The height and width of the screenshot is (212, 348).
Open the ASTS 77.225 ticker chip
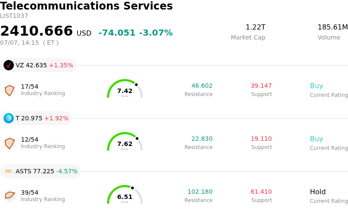40,171
